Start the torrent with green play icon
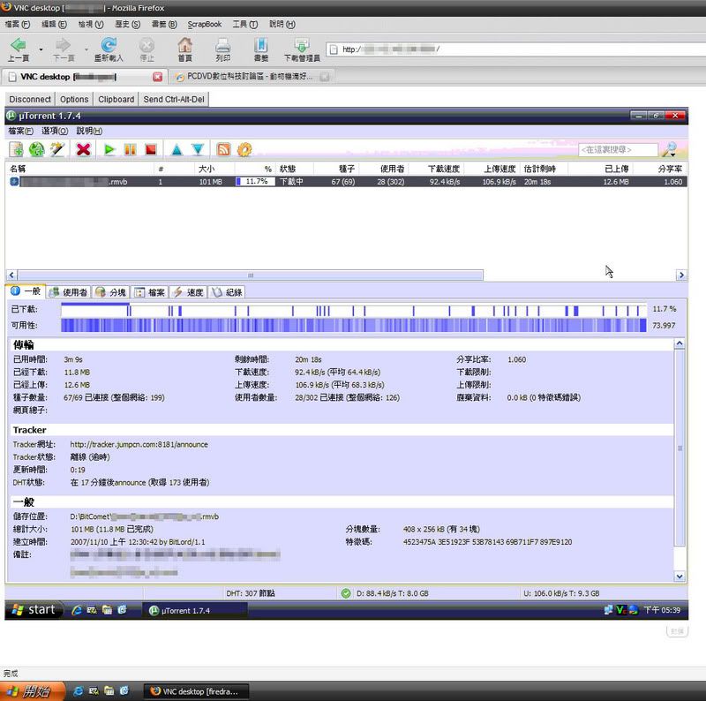Viewport: 706px width, 701px height. tap(109, 149)
